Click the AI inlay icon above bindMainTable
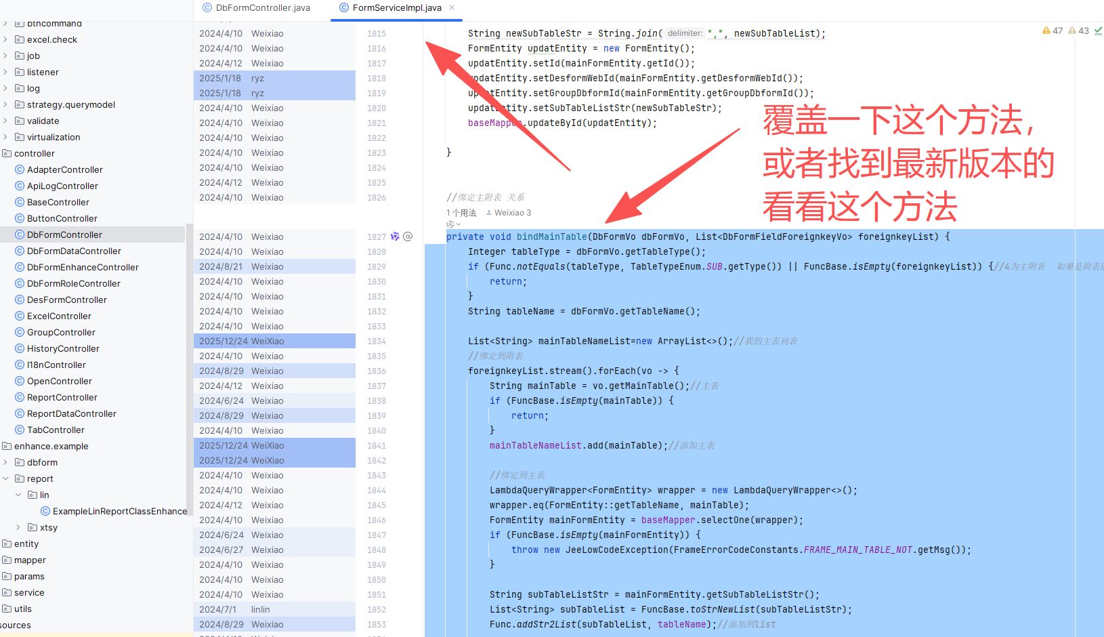The height and width of the screenshot is (637, 1104). [x=451, y=224]
